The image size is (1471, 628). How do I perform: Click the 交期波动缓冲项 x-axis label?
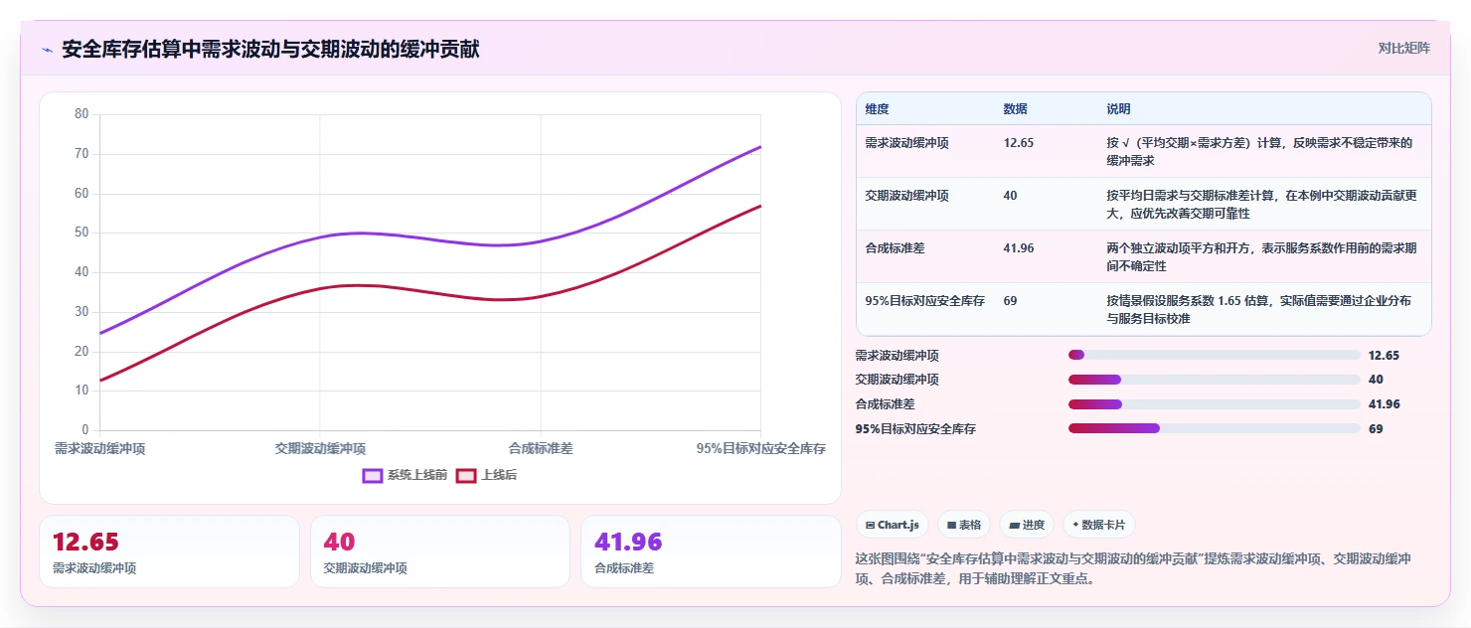[x=320, y=449]
